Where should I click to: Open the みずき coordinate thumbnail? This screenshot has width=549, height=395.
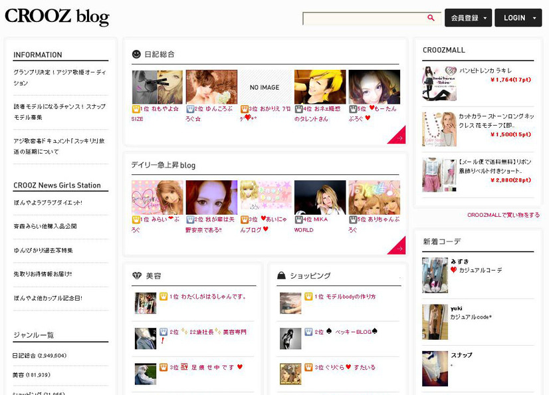[x=435, y=275]
